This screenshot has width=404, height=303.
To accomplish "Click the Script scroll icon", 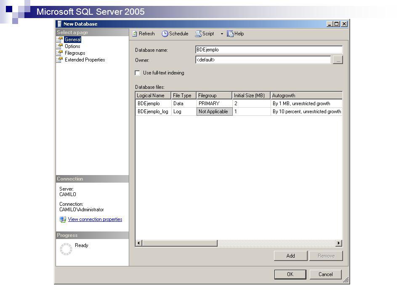I will (198, 34).
